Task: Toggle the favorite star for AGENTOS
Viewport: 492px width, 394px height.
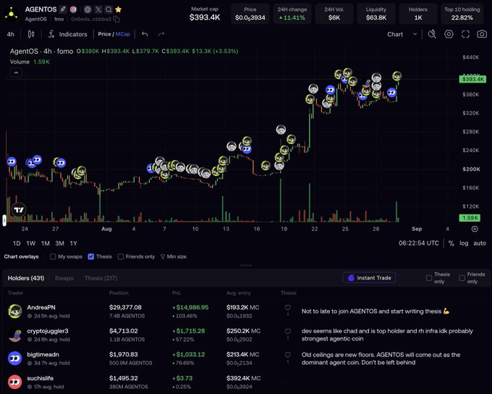Action: (118, 9)
